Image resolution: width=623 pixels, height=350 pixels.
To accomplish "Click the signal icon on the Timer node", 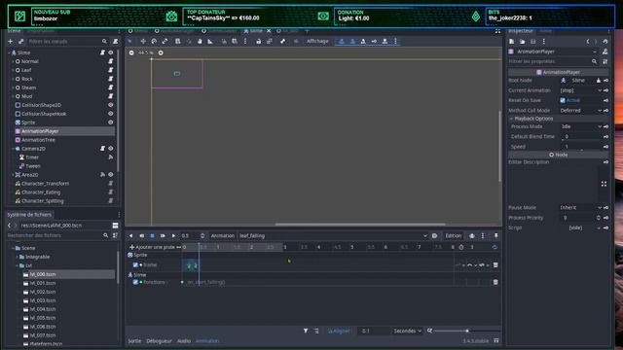I will pyautogui.click(x=111, y=157).
